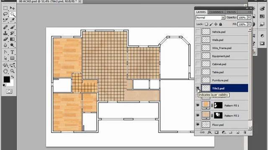268x150 pixels.
Task: Select the Lasso tool
Action: [5, 14]
